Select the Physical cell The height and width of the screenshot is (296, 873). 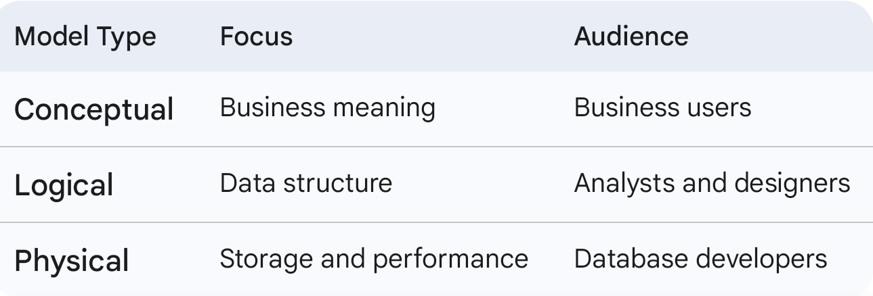tap(72, 260)
